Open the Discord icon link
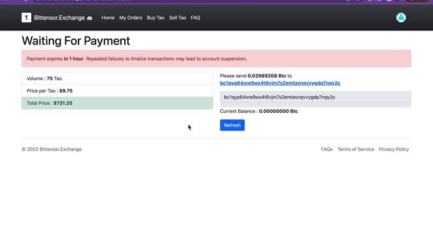 tap(89, 18)
